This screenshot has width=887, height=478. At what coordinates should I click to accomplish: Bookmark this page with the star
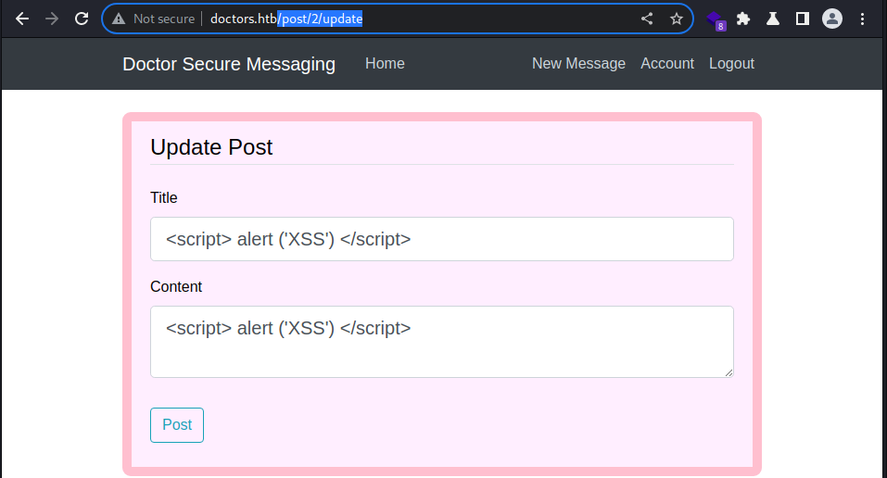click(x=676, y=19)
